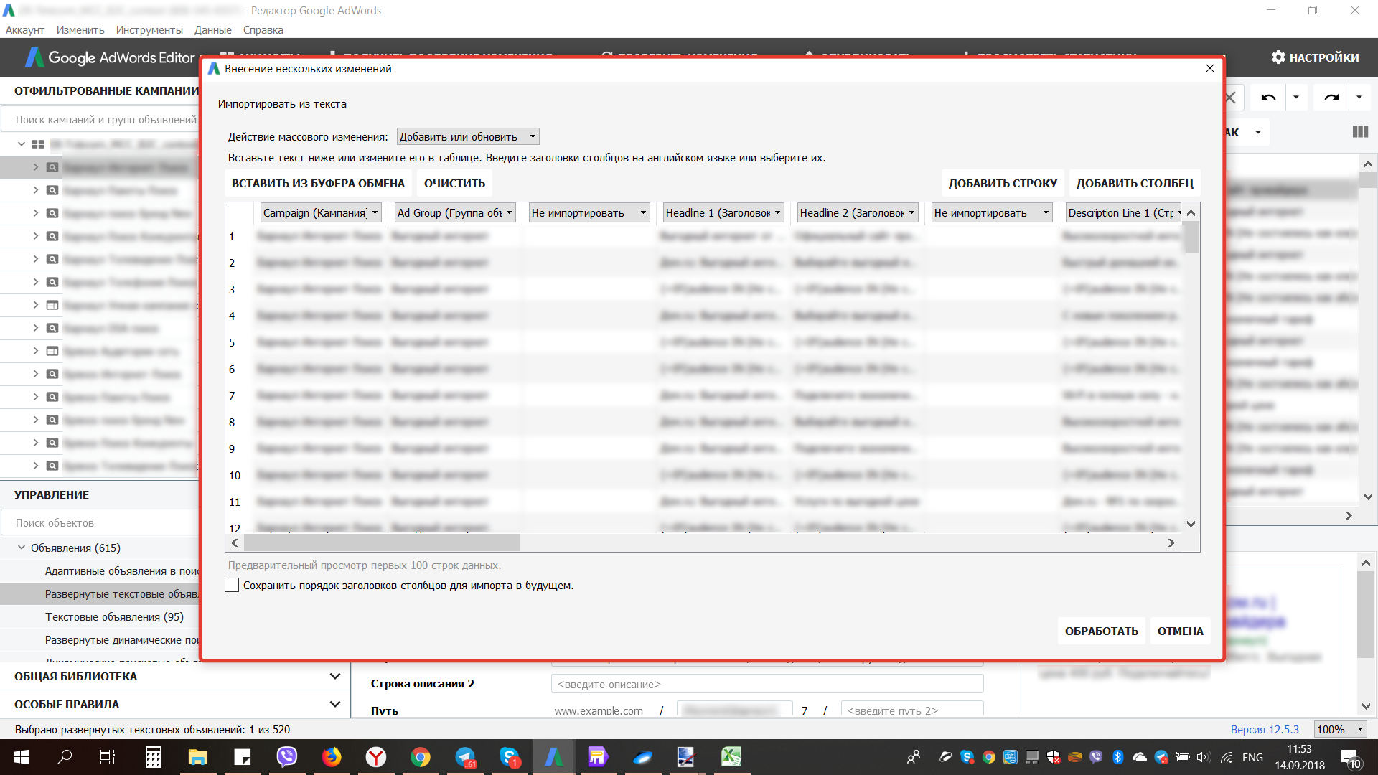Click the Bluetooth tray icon
The image size is (1378, 775).
click(1117, 757)
